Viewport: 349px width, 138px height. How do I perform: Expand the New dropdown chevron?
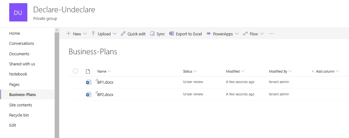pos(85,34)
